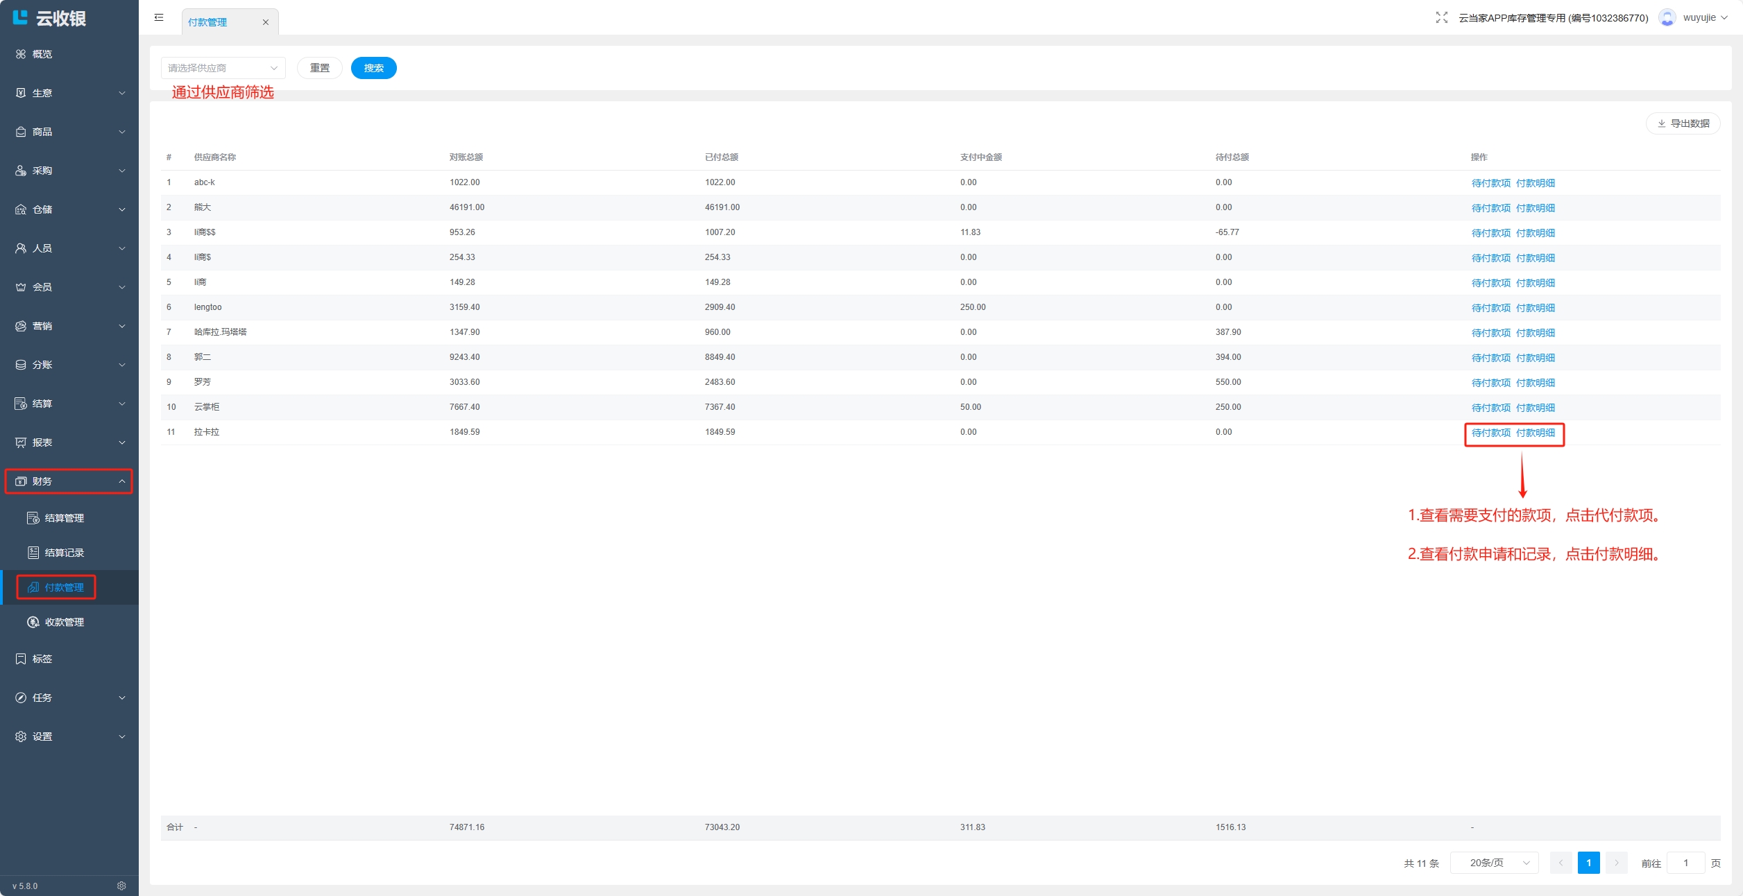Click the user avatar icon

click(1667, 17)
